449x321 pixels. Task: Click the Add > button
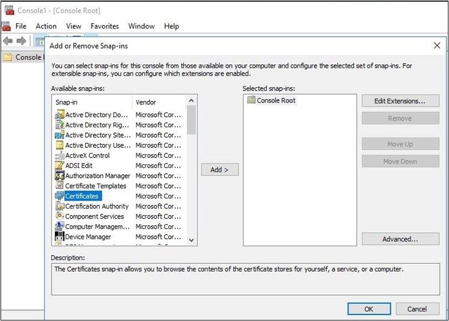tap(219, 170)
